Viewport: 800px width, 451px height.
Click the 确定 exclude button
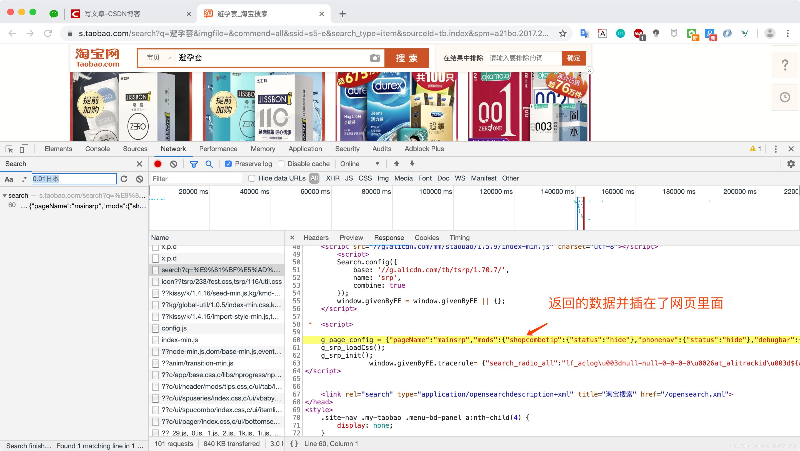573,58
